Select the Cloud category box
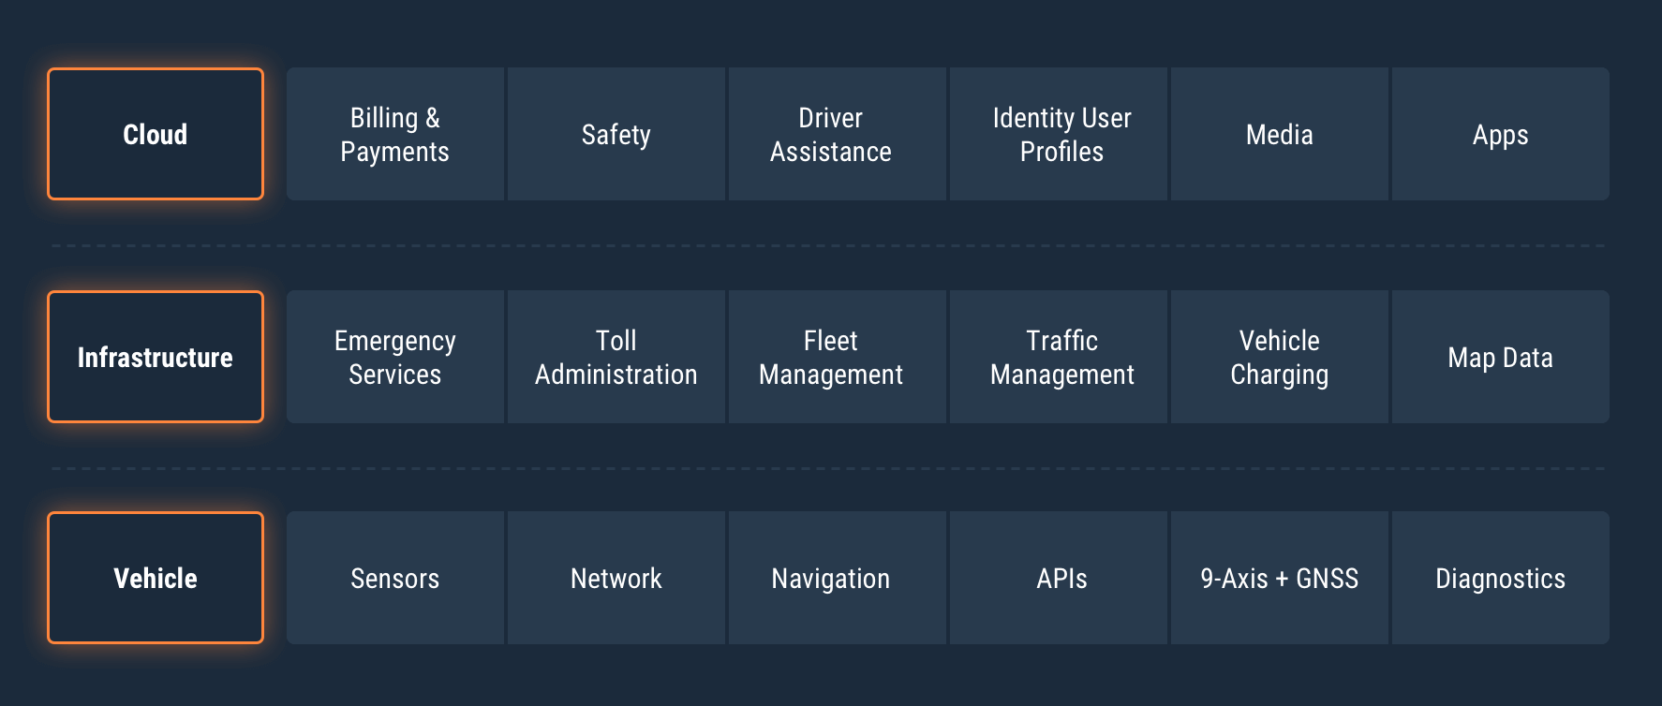The height and width of the screenshot is (706, 1662). point(156,134)
